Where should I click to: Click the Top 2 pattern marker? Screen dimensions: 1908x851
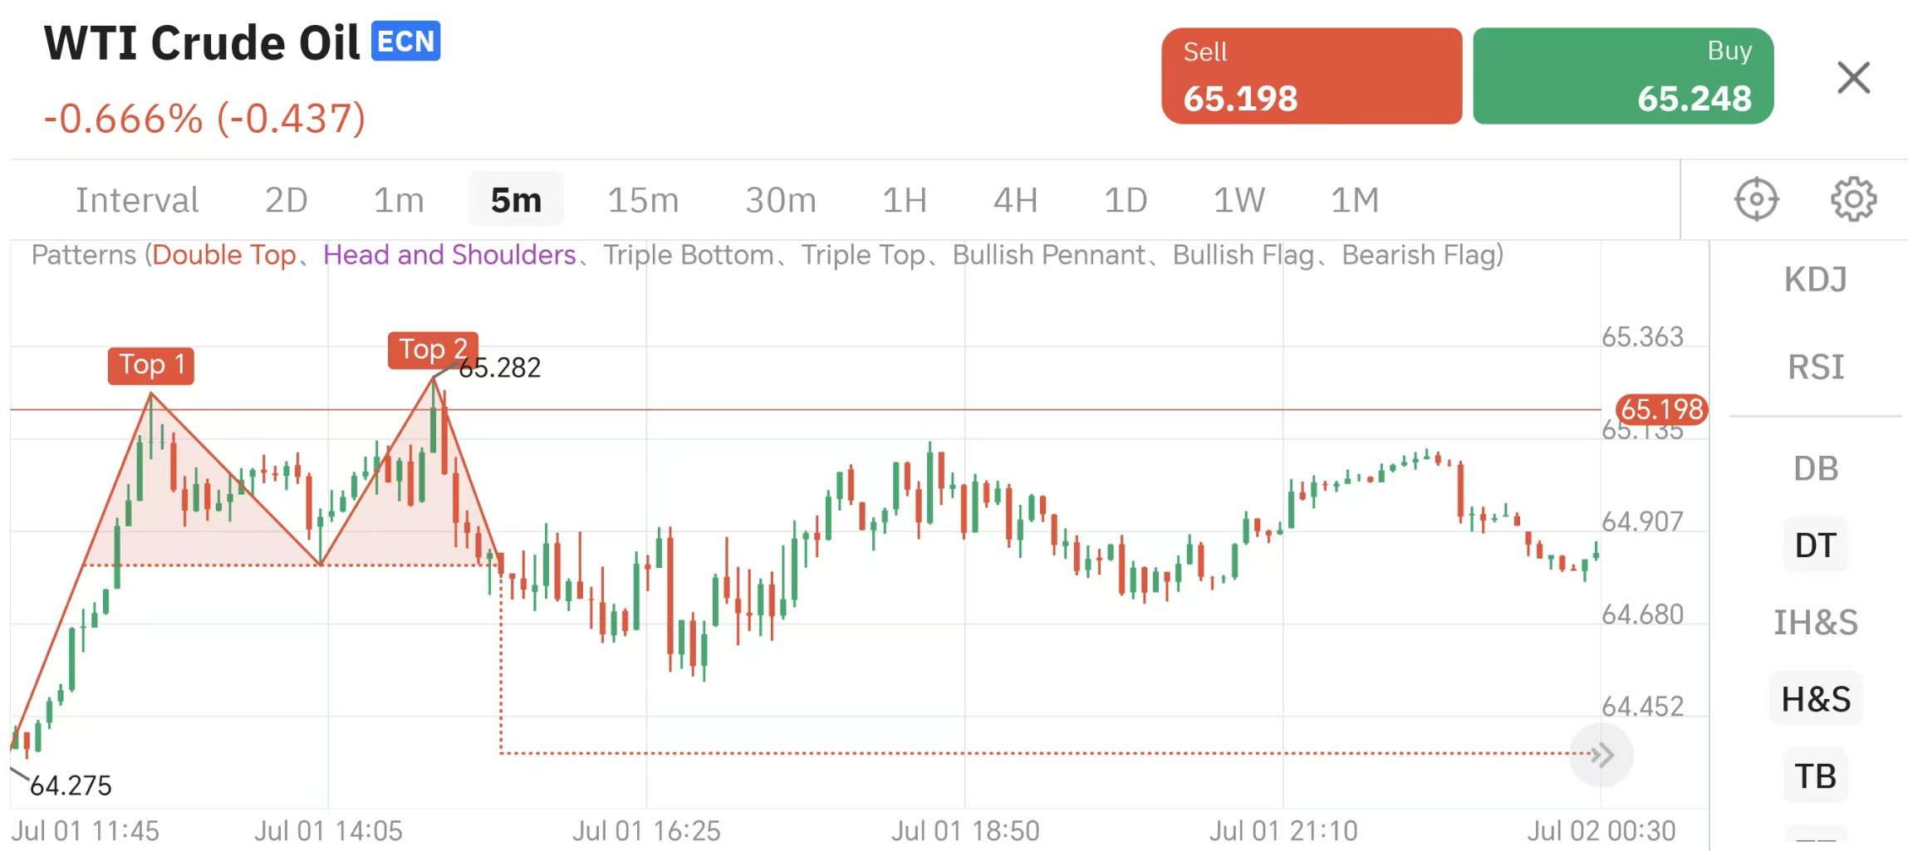click(x=433, y=350)
